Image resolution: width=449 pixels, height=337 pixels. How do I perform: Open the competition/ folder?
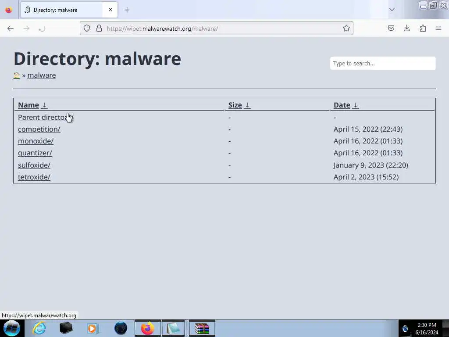[39, 129]
